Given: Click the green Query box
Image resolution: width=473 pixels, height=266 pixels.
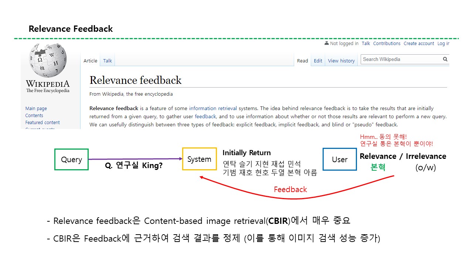Looking at the screenshot, I should tap(71, 159).
